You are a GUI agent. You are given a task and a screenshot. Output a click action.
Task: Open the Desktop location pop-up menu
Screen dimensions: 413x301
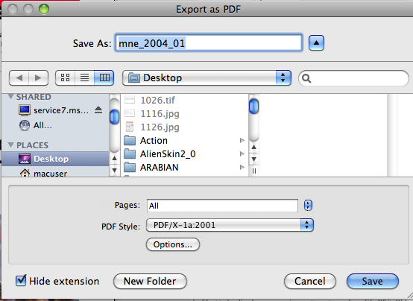(206, 77)
